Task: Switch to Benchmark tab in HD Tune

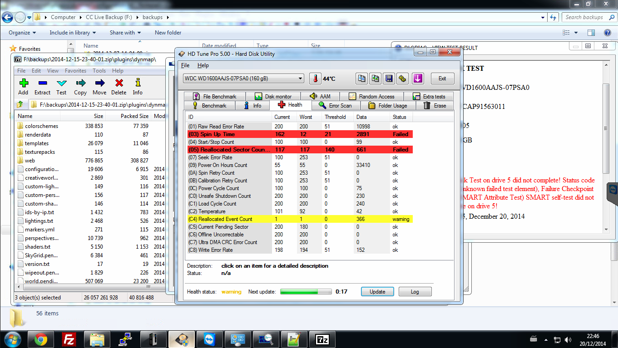Action: click(x=209, y=105)
